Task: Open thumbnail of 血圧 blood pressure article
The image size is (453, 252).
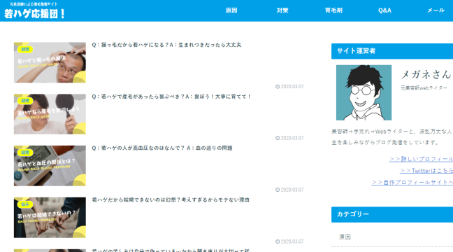Action: 50,166
